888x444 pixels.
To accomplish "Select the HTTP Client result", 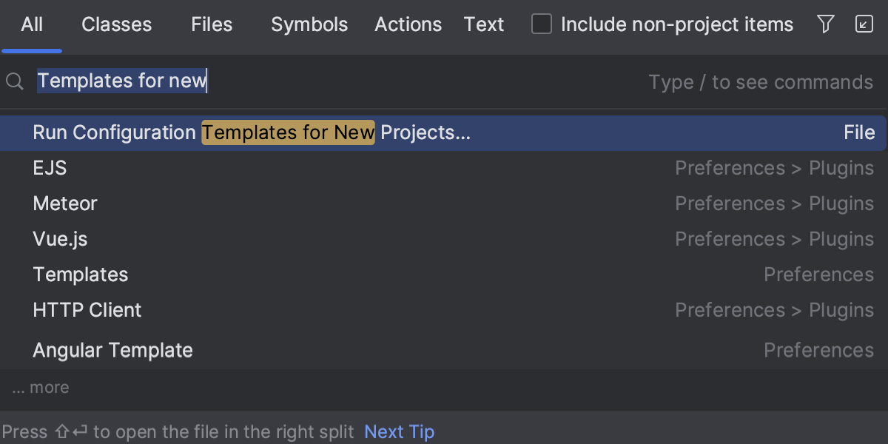I will coord(87,310).
